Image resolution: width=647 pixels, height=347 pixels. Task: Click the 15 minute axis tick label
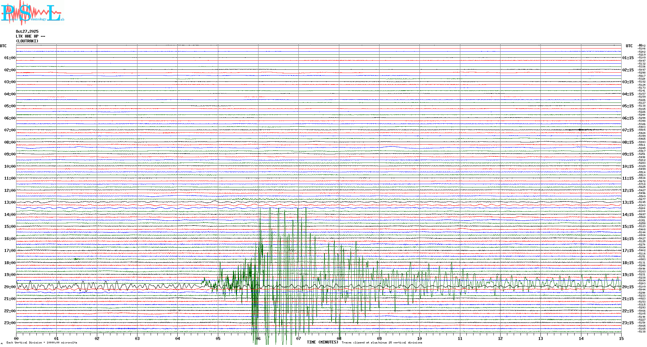621,338
